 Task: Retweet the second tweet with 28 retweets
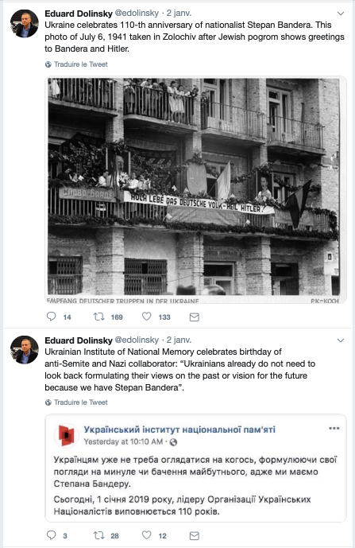click(x=98, y=535)
